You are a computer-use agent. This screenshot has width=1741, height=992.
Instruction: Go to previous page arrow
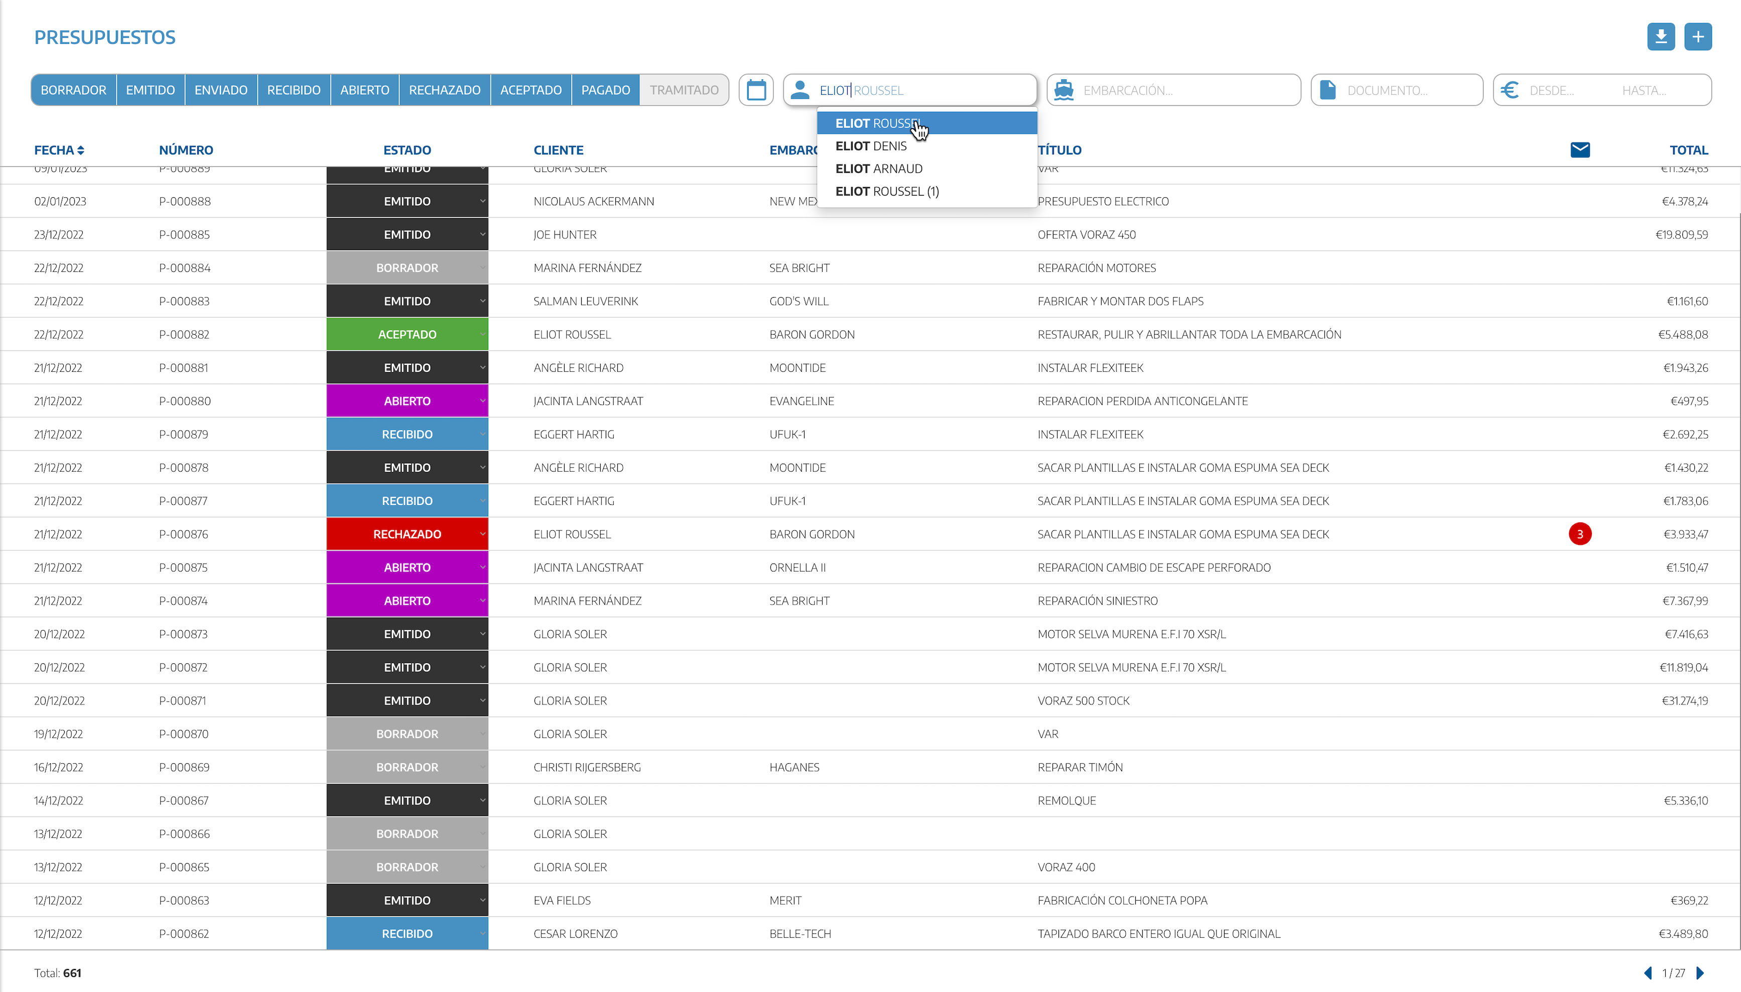(x=1648, y=973)
